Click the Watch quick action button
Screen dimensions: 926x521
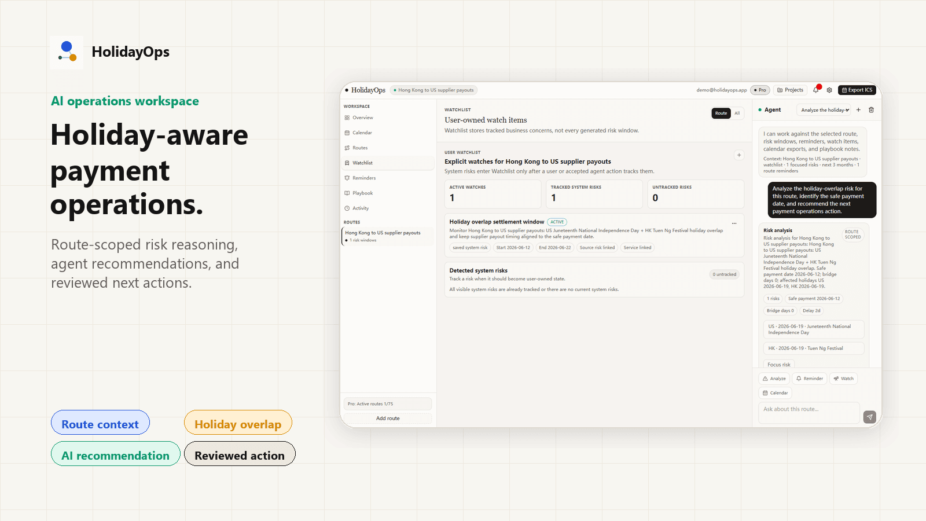click(x=844, y=379)
